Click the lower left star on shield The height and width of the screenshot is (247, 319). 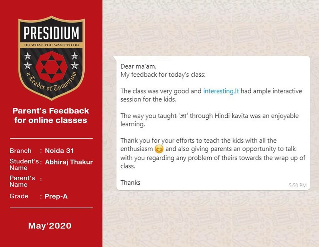tap(28, 65)
